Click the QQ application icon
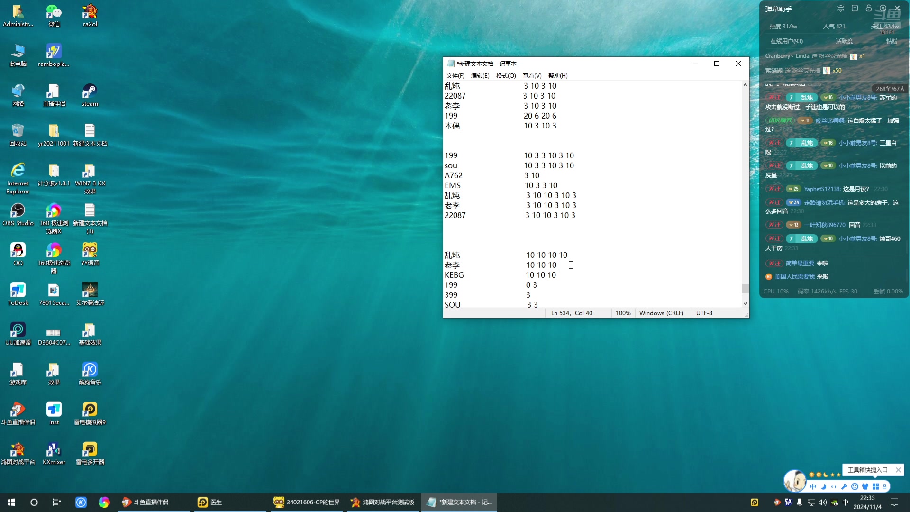Image resolution: width=910 pixels, height=512 pixels. point(17,255)
